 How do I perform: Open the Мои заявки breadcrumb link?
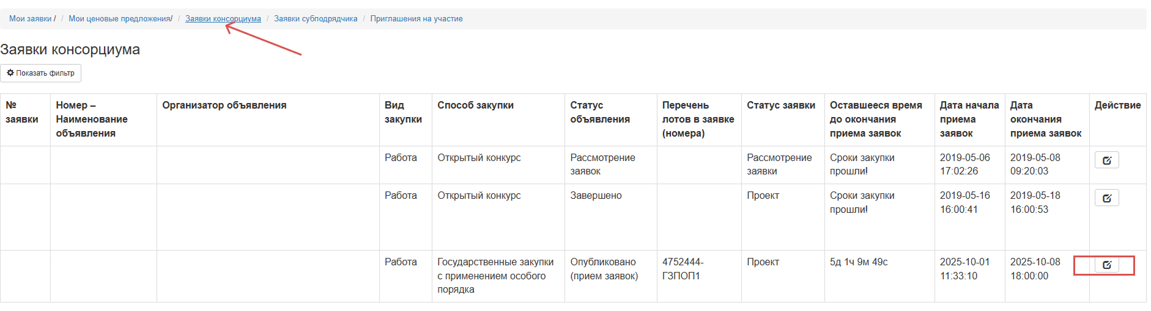pos(30,19)
